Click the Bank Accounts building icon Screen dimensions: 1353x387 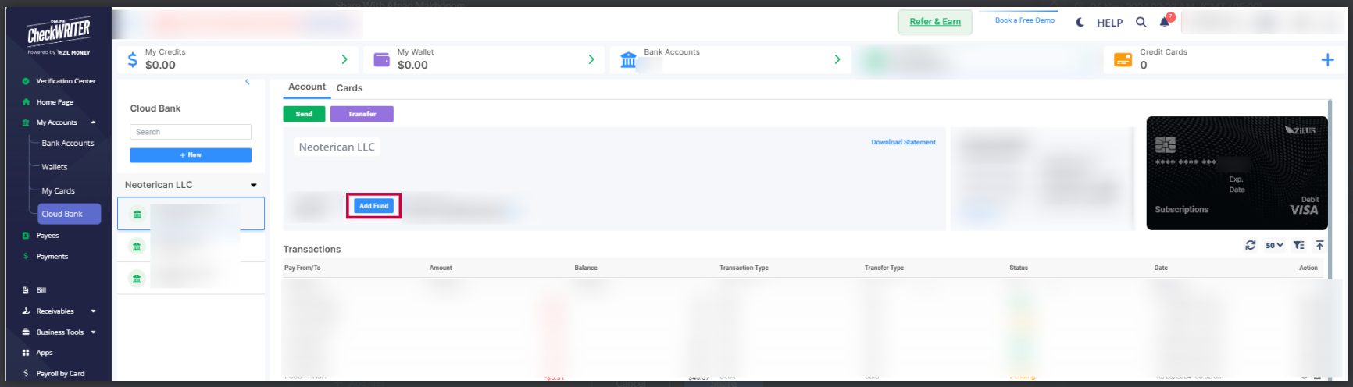point(628,59)
